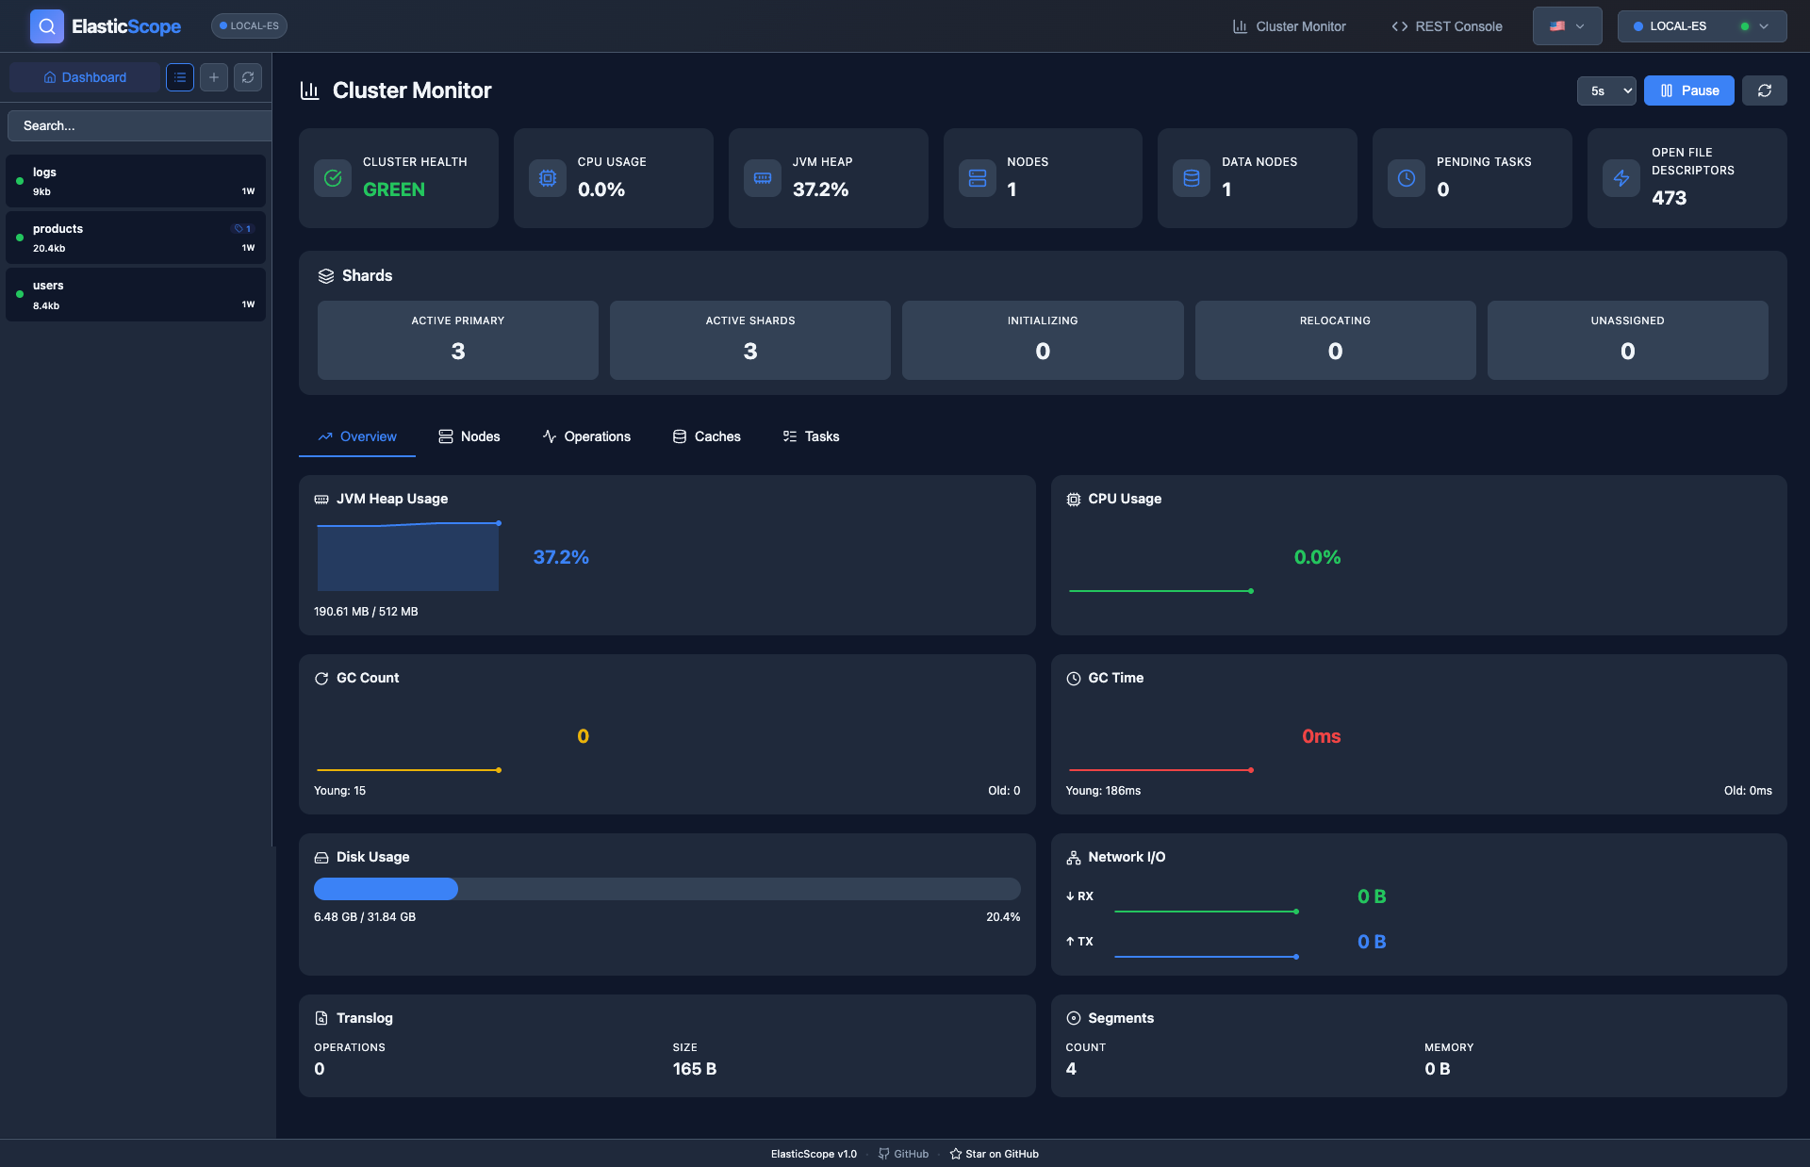Click the refresh icon next to Dashboard
This screenshot has height=1167, width=1810.
[247, 76]
